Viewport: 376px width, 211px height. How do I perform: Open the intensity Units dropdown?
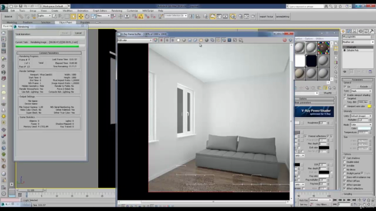pyautogui.click(x=361, y=116)
